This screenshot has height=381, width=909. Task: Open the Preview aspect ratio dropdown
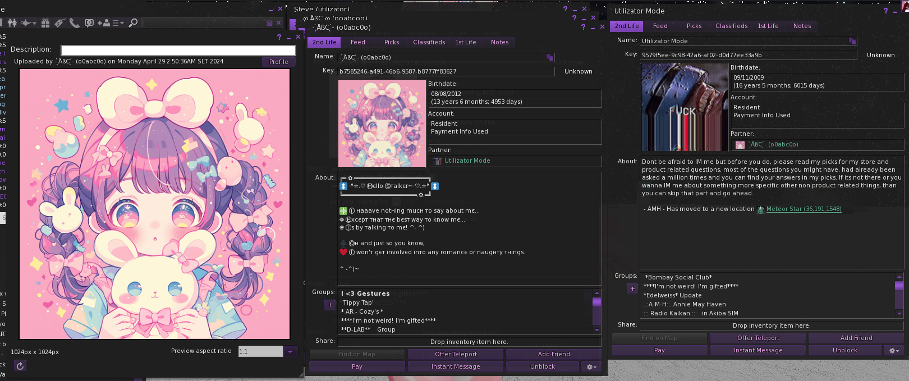click(x=290, y=351)
